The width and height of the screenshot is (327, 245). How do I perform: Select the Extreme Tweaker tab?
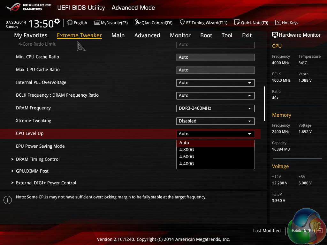[79, 35]
